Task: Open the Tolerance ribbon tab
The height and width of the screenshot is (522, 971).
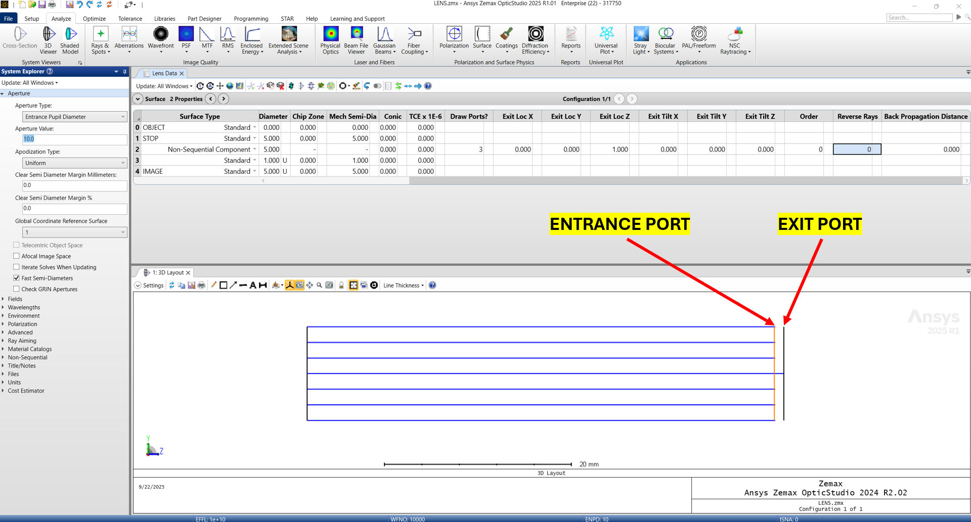Action: tap(130, 19)
